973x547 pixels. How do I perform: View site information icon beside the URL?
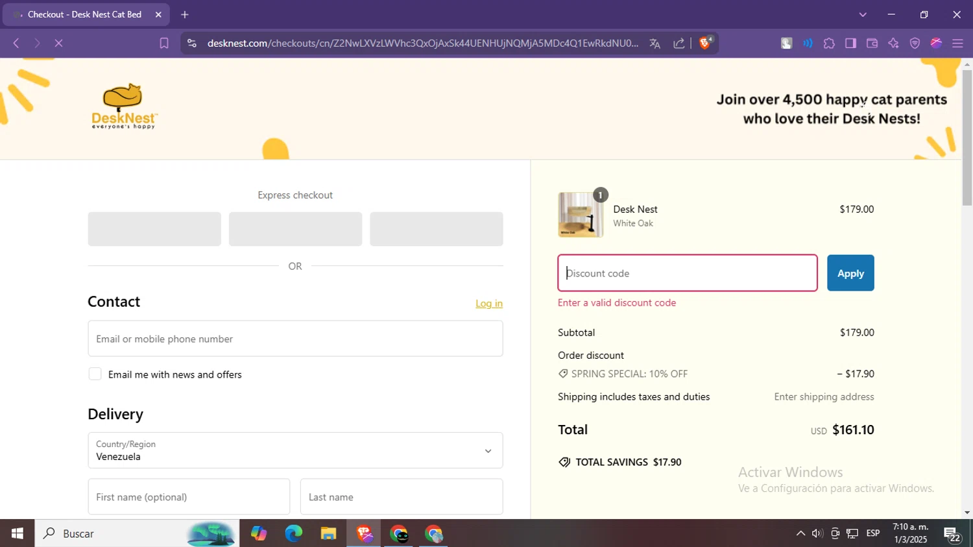[x=191, y=43]
